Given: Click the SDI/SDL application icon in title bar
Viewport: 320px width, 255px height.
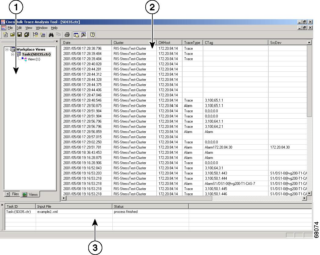Looking at the screenshot, I should tap(3, 22).
